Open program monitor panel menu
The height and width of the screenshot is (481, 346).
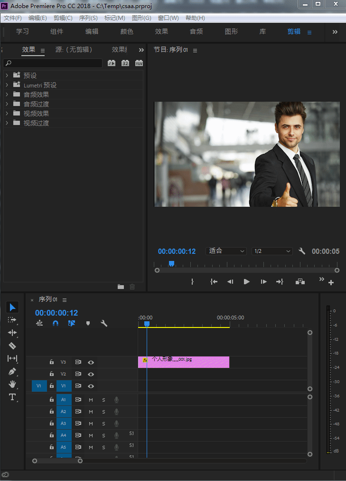[x=195, y=50]
